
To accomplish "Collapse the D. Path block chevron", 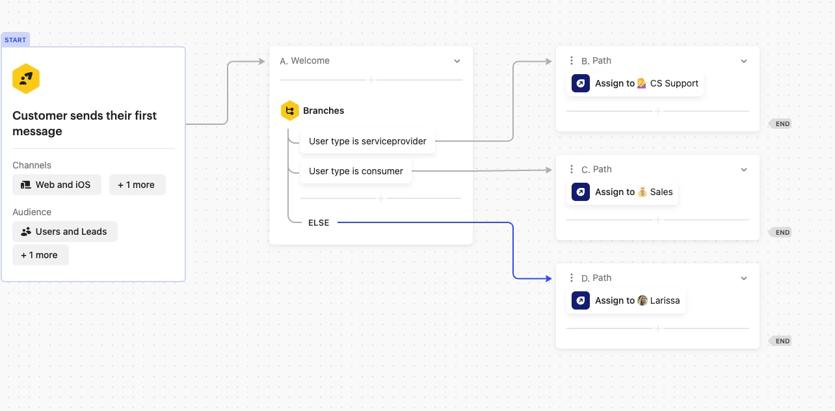I will (744, 278).
